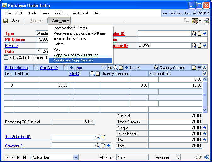212x162 pixels.
Task: Click the Comment ID link
Action: (x=14, y=146)
